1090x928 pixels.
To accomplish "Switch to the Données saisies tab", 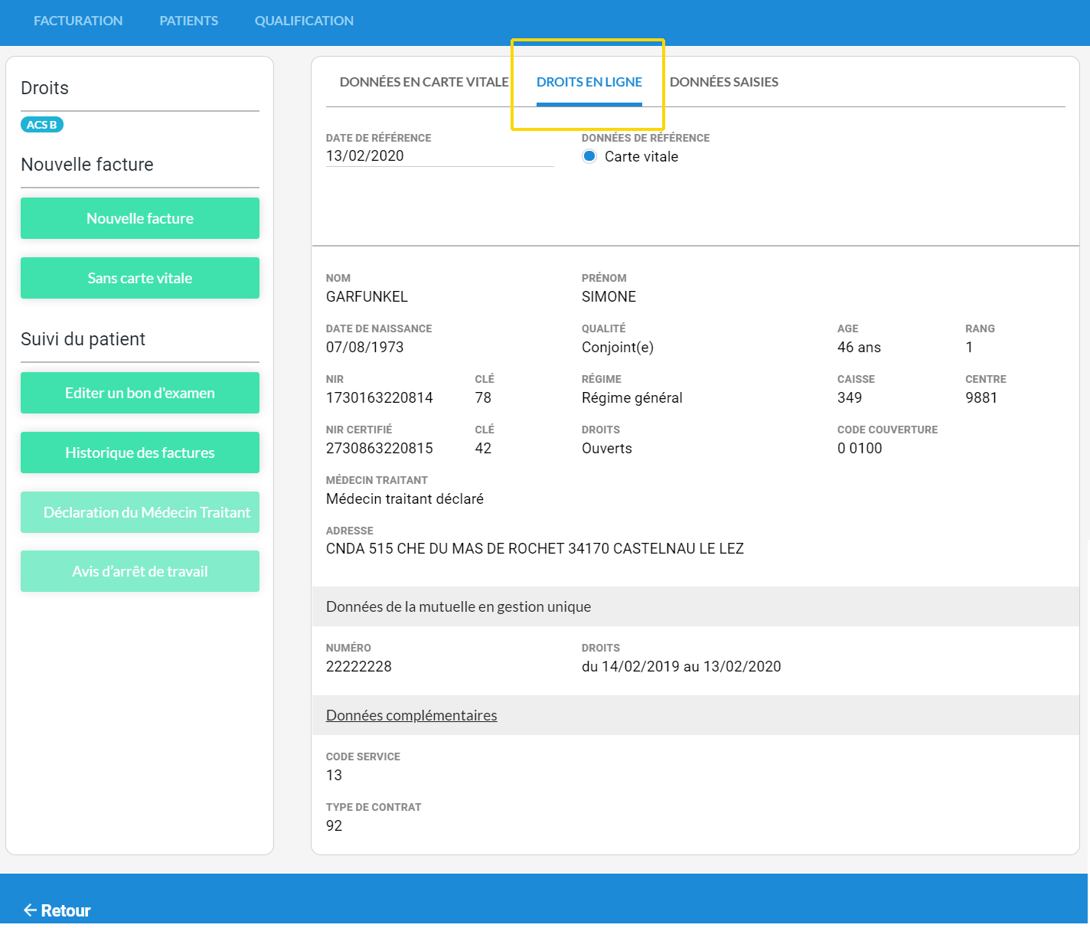I will (723, 82).
